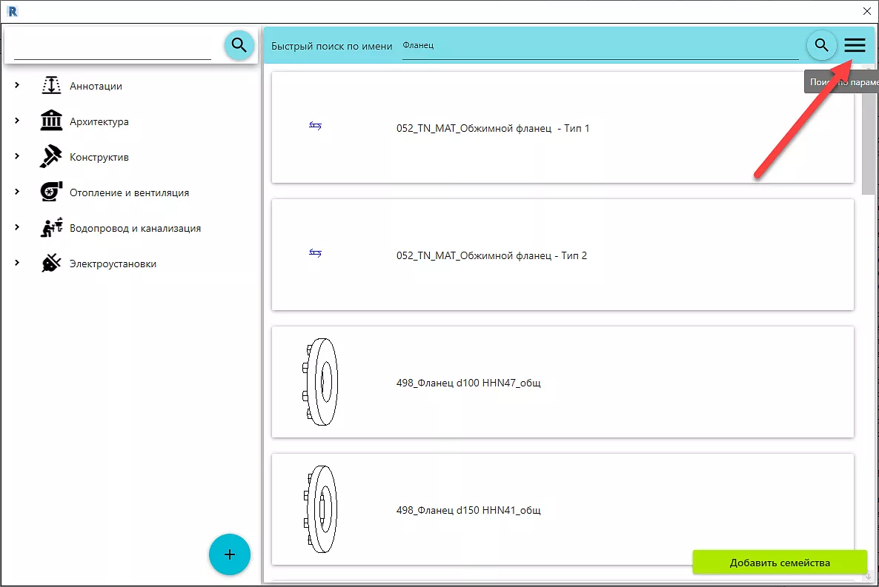Click the Водопровод и канализация plumber icon

(51, 228)
